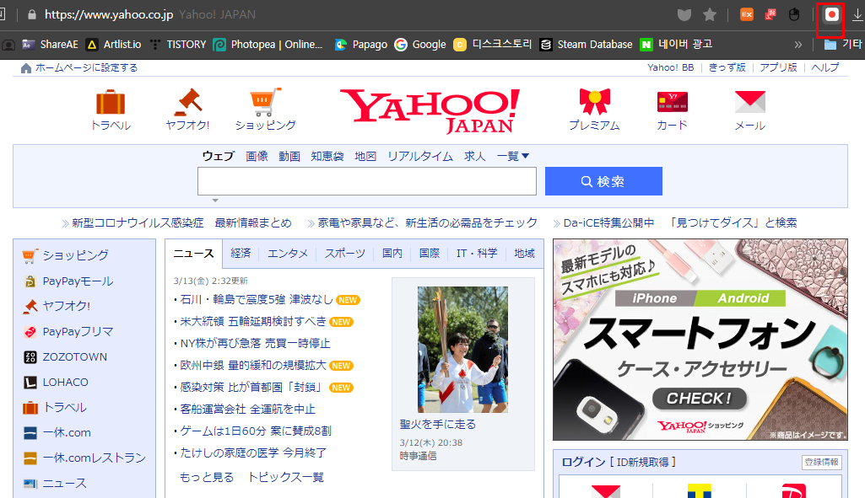Click the shield icon in address bar
865x498 pixels.
pyautogui.click(x=684, y=15)
